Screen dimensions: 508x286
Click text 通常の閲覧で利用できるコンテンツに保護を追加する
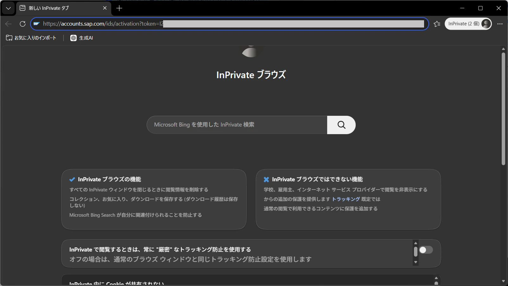321,208
